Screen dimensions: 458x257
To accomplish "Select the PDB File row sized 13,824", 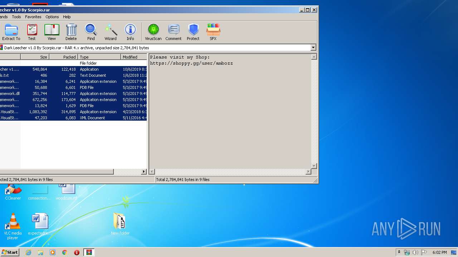I will tap(73, 106).
